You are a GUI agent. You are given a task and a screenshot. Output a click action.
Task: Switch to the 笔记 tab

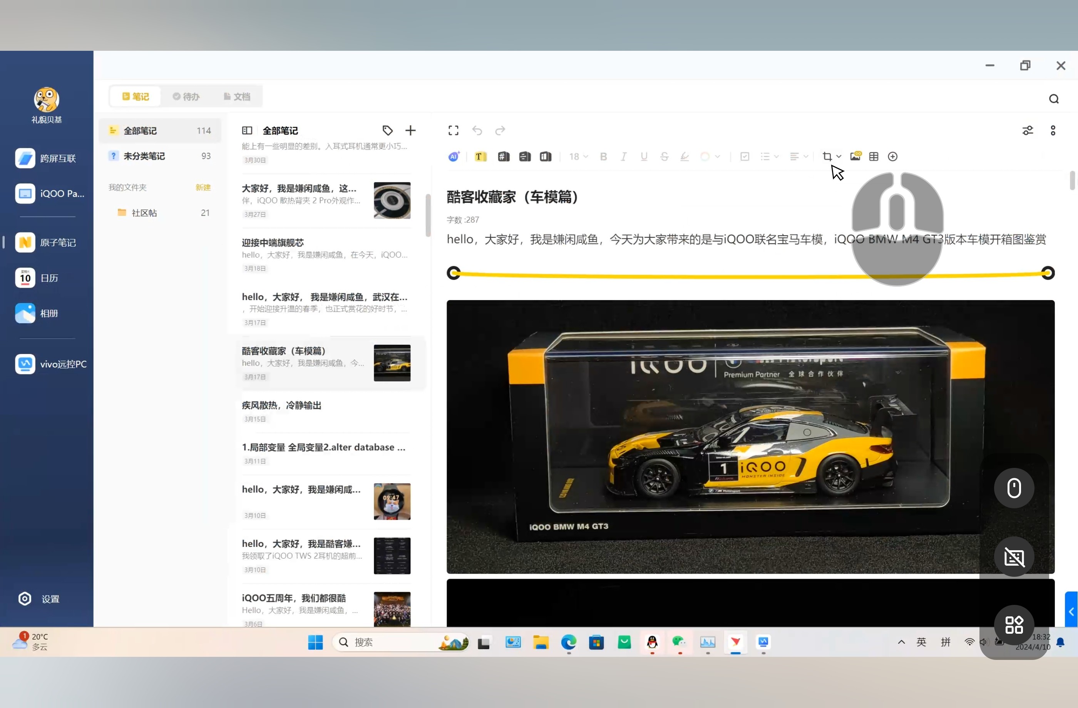(136, 97)
